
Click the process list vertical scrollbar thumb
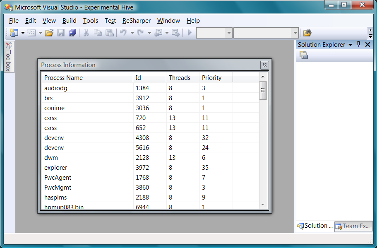tap(263, 90)
